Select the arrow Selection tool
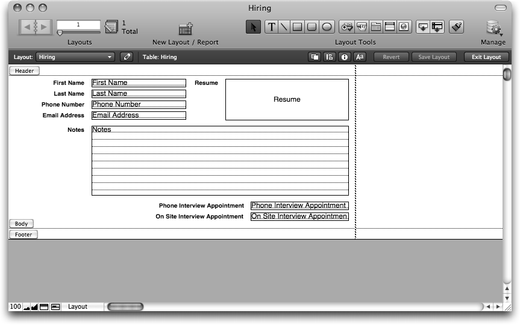Screen dimensions: 520x325 (253, 27)
